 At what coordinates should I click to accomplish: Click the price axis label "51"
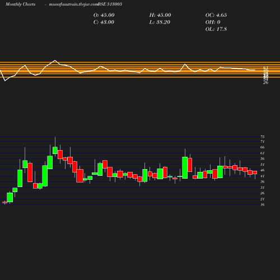pyautogui.click(x=263, y=165)
